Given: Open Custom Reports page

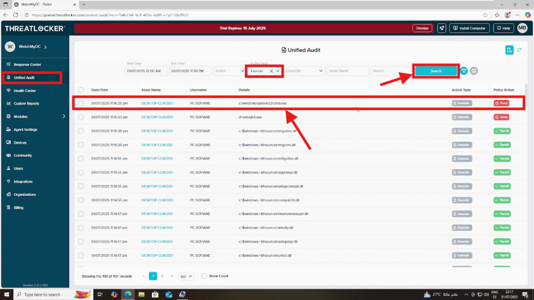Looking at the screenshot, I should click(x=26, y=104).
